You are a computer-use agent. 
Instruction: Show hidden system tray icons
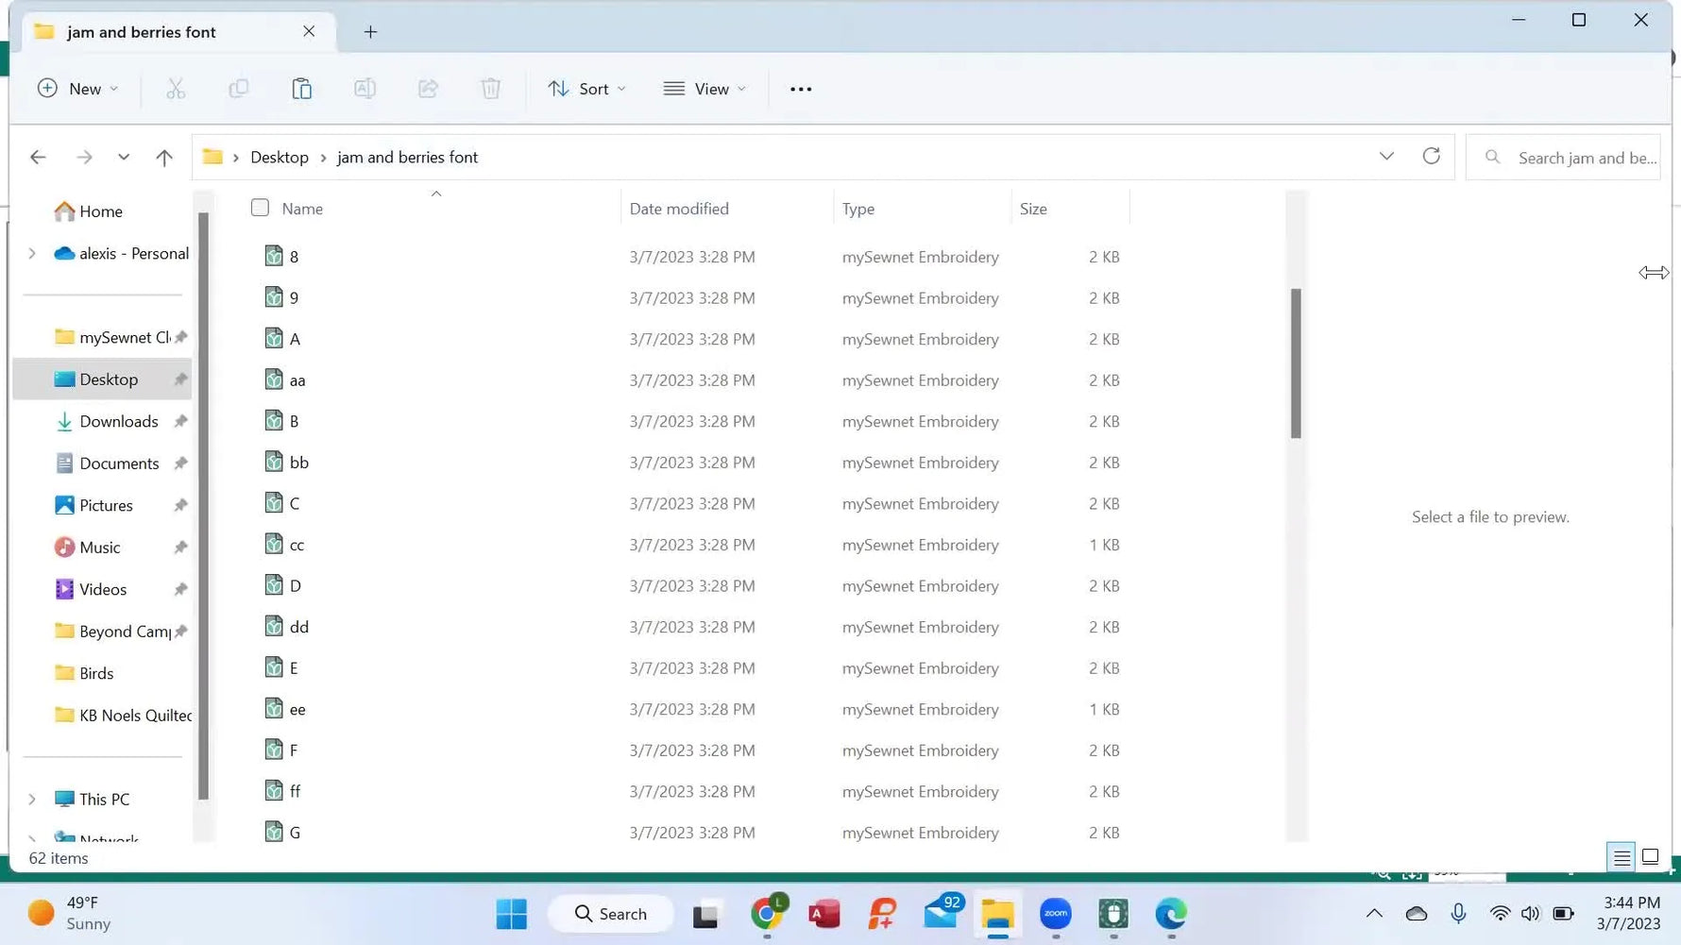click(1374, 913)
